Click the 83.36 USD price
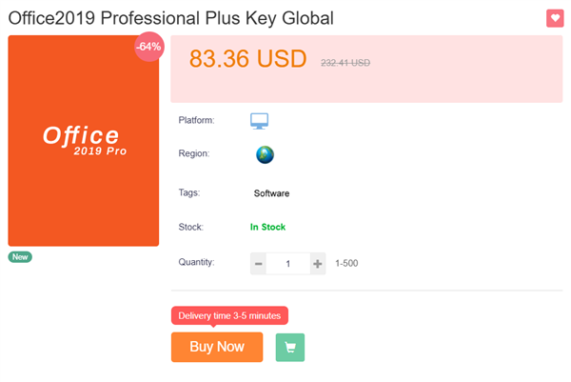Image resolution: width=571 pixels, height=382 pixels. coord(247,59)
